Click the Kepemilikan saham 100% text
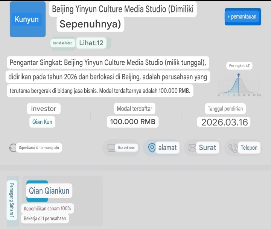 47,208
